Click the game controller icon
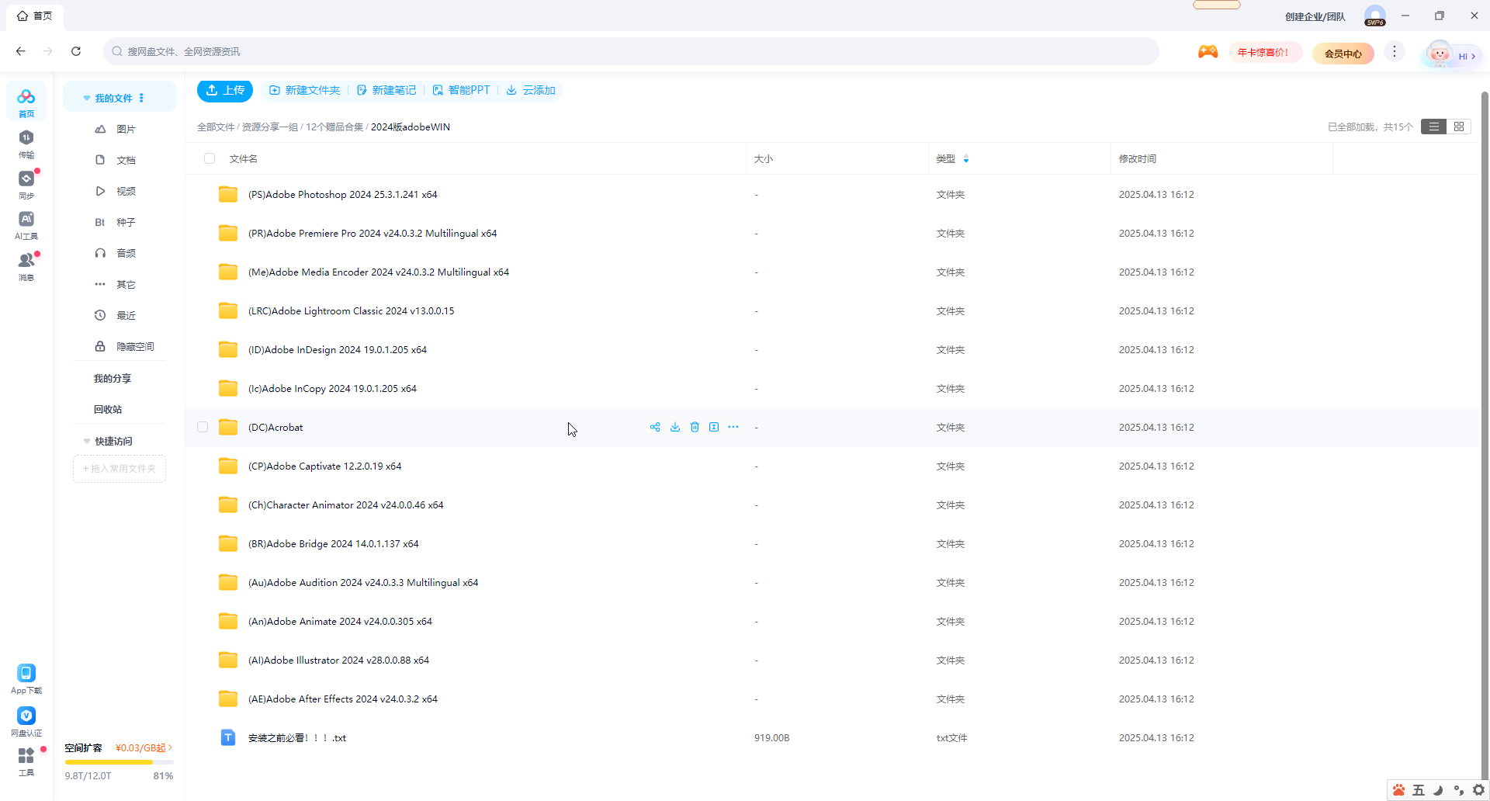 [x=1208, y=52]
